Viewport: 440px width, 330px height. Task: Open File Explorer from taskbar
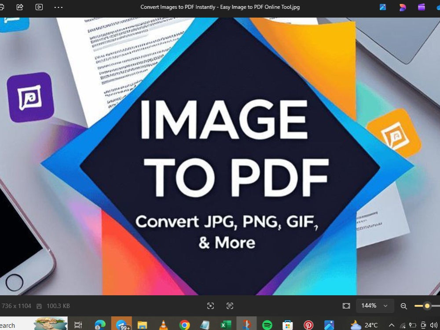click(x=142, y=325)
